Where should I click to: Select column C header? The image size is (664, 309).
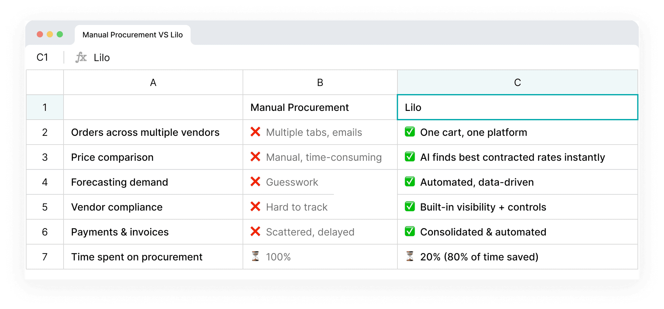[x=517, y=82]
